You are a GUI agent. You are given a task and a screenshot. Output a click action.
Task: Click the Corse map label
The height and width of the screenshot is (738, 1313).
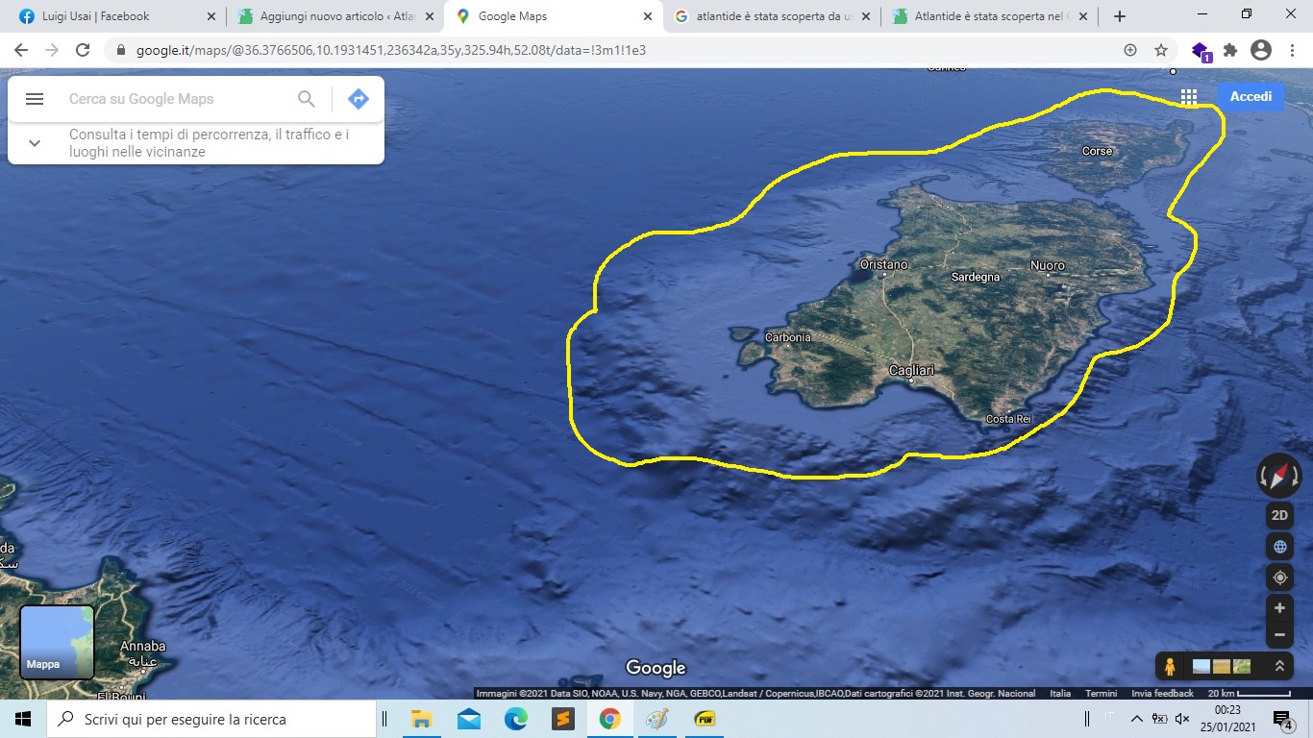[1097, 151]
